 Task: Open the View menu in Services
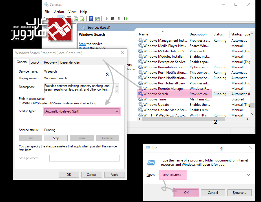(x=72, y=12)
